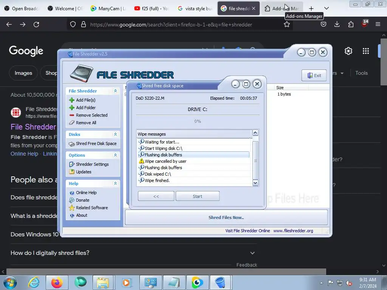Open a new Firefox tab
Viewport: 387px width, 290px height.
[x=311, y=9]
